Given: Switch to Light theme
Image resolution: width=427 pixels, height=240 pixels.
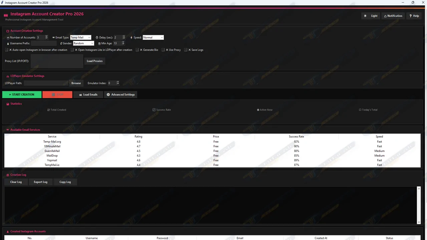Looking at the screenshot, I should coord(371,16).
